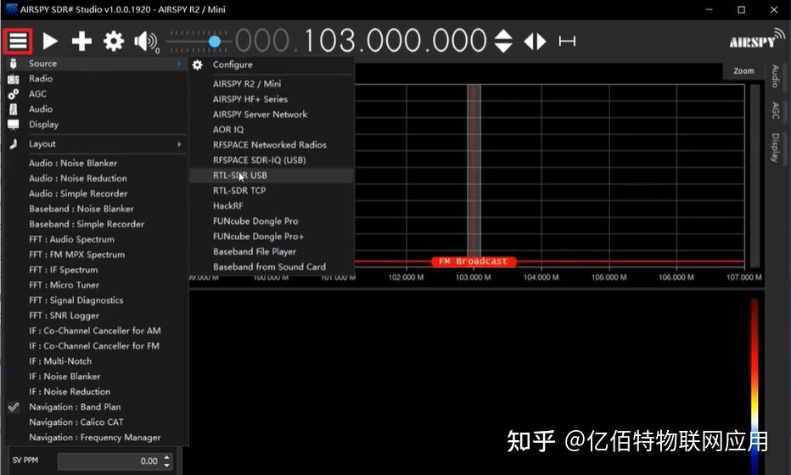Click the FM Broadcast band label
This screenshot has height=475, width=791.
pos(474,261)
